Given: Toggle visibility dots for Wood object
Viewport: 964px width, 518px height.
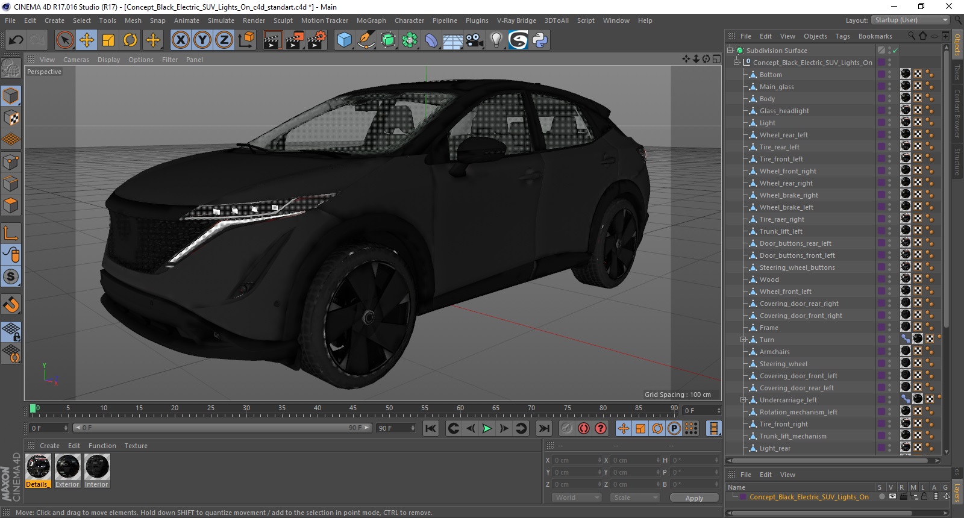Looking at the screenshot, I should click(889, 279).
